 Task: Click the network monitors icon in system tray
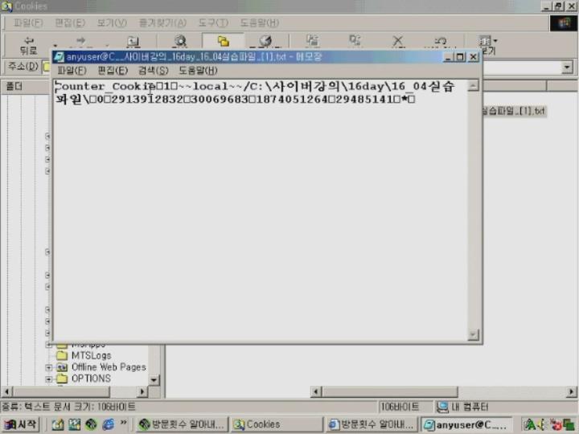click(x=569, y=425)
